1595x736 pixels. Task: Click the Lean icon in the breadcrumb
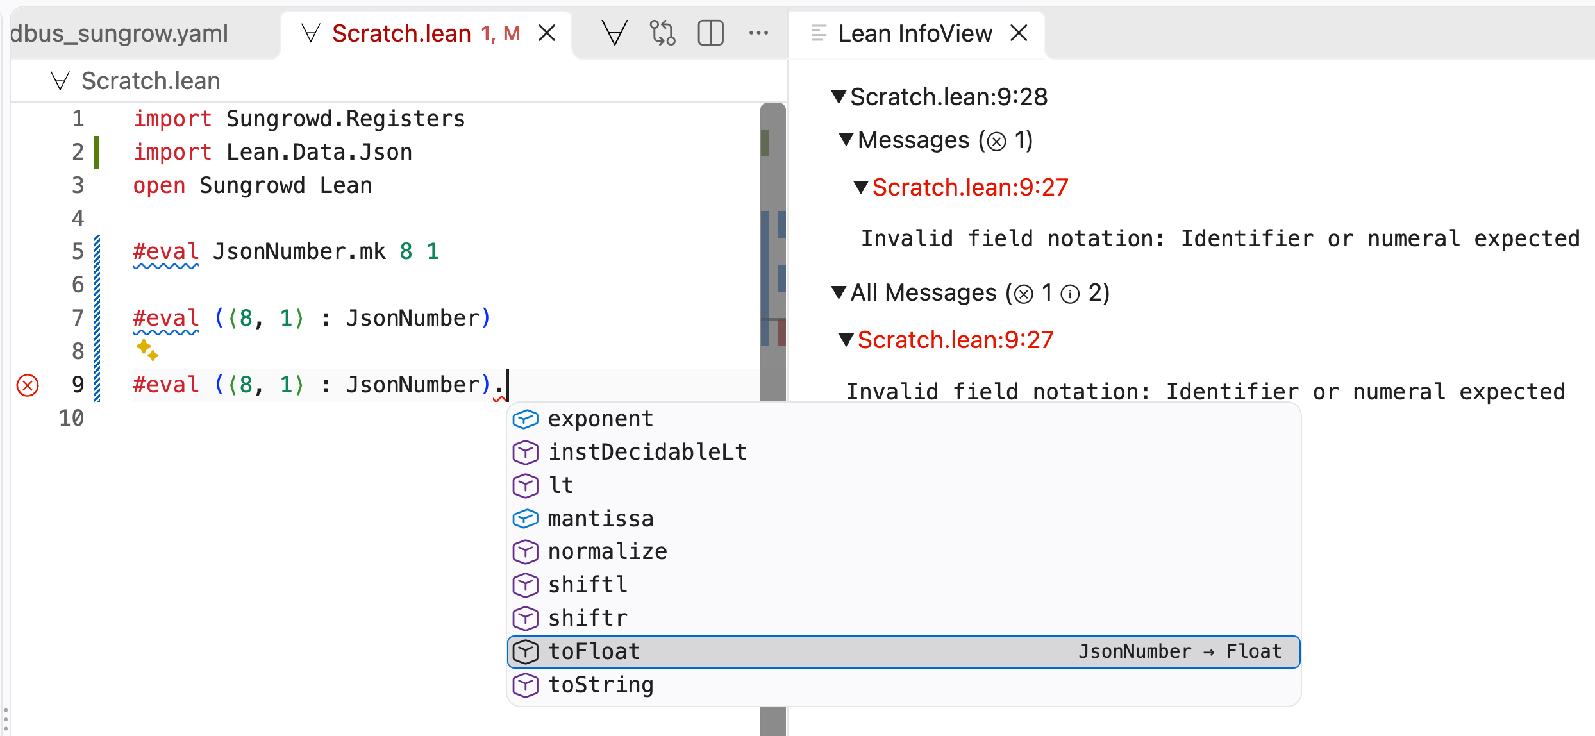(60, 81)
